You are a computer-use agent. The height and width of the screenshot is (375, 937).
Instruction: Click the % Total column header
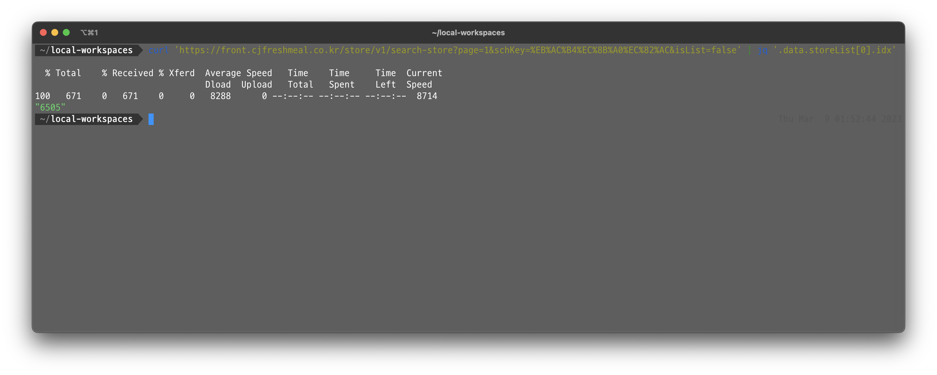tap(63, 73)
